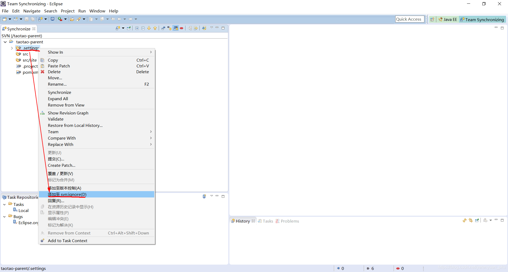The width and height of the screenshot is (508, 272).
Task: Collapse the taotao-parent tree node
Action: click(5, 42)
